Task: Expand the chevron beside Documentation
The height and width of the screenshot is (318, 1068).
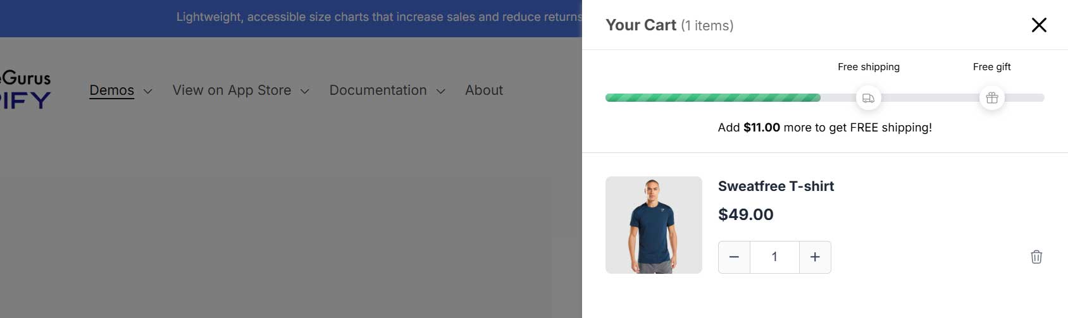Action: (441, 91)
